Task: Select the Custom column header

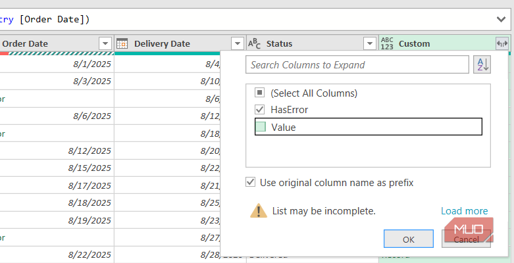Action: point(414,43)
